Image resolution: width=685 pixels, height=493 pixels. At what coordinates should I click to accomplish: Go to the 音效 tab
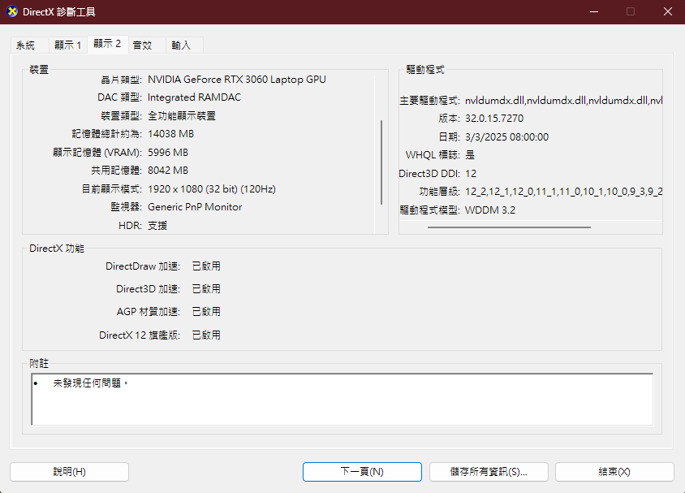coord(143,45)
